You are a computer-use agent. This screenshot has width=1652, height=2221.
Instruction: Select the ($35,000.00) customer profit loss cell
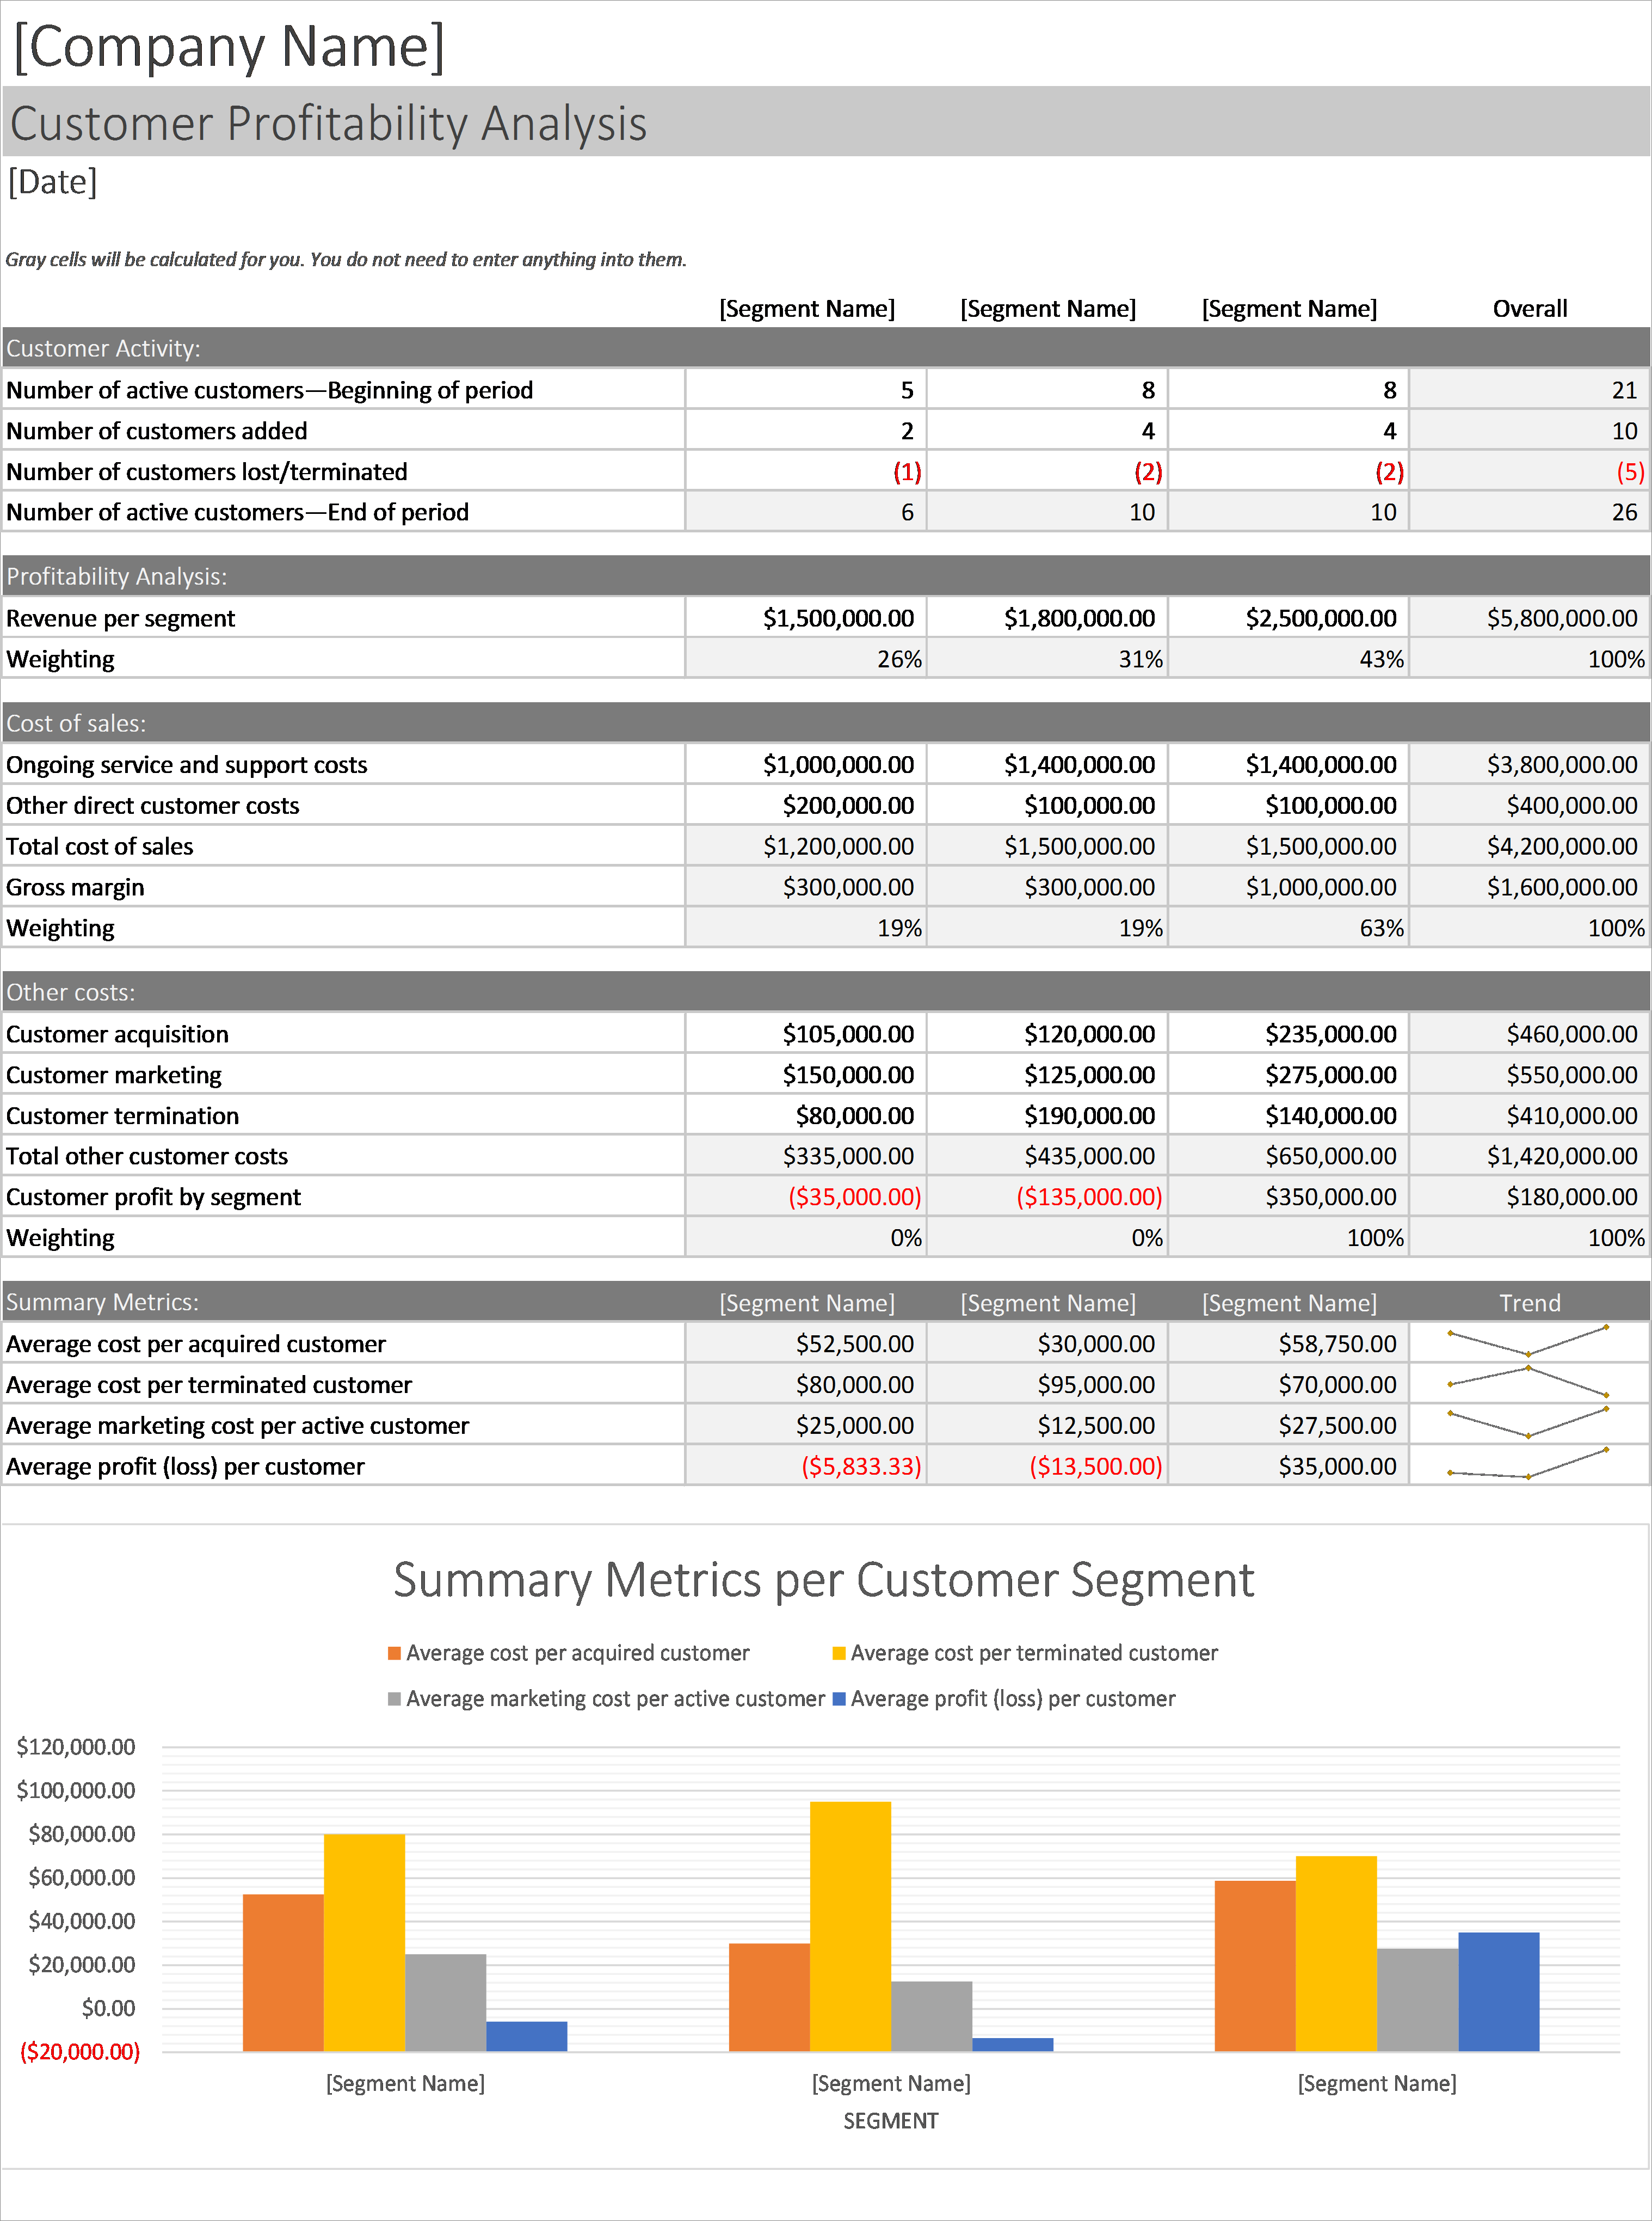pos(855,1195)
